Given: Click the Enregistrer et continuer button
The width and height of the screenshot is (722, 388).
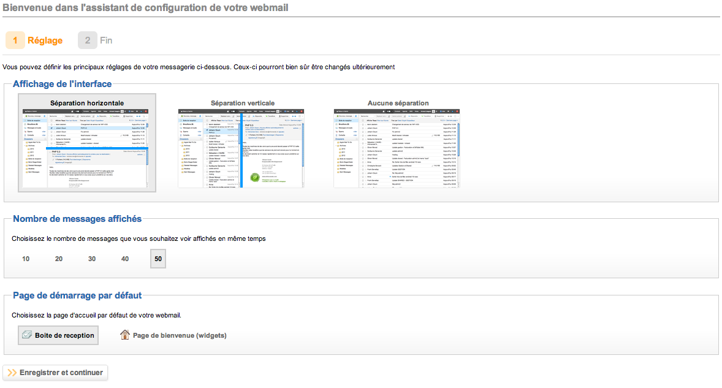Looking at the screenshot, I should [x=55, y=372].
